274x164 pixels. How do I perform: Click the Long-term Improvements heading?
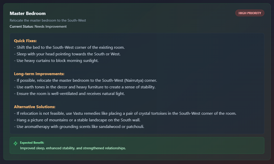pos(39,74)
